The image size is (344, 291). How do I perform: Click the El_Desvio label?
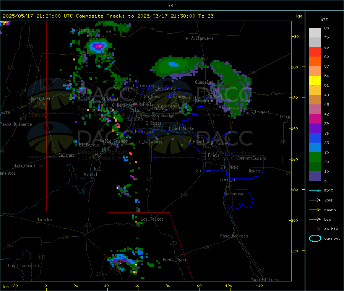tap(89, 145)
